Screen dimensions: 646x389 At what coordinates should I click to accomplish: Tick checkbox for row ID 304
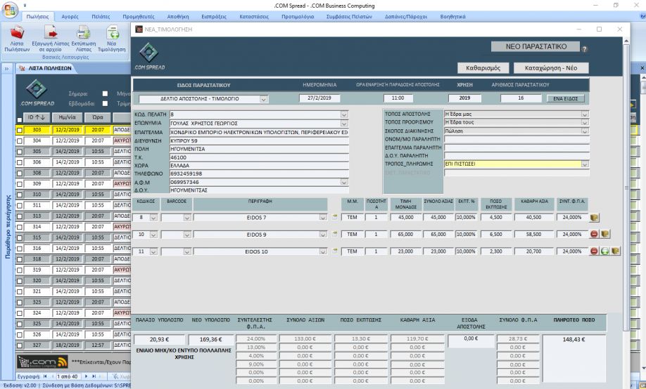tap(20, 140)
